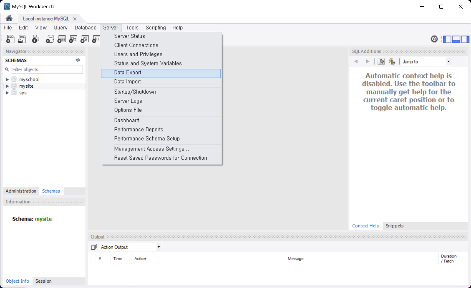This screenshot has width=471, height=288.
Task: Open the Help menu
Action: (x=177, y=28)
